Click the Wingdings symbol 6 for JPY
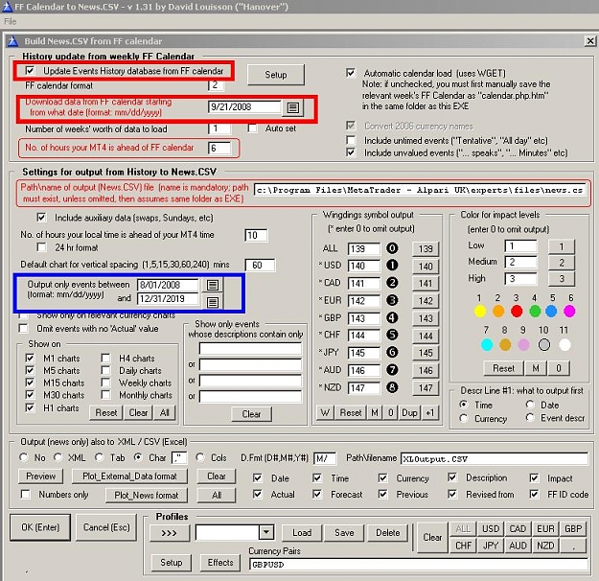 coord(392,352)
